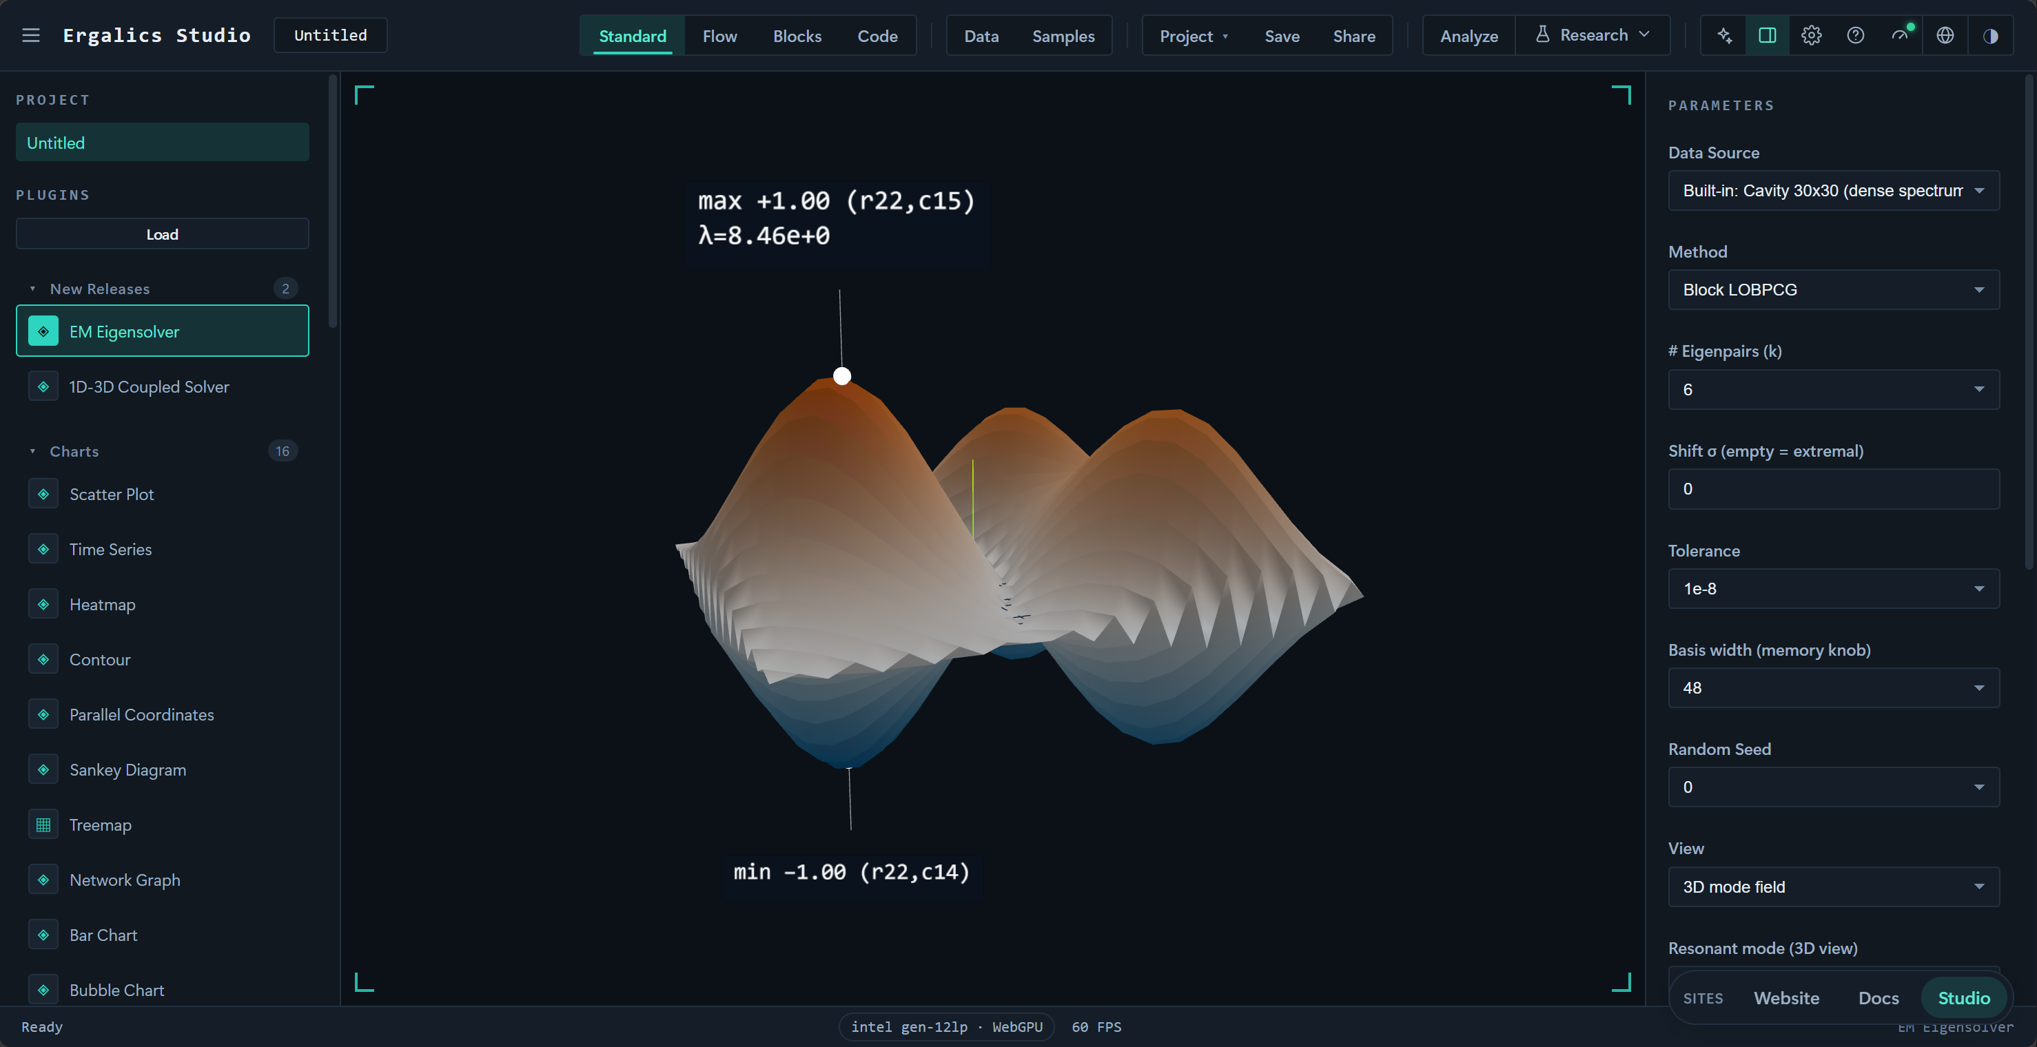This screenshot has width=2037, height=1047.
Task: Click the AI sparkle assistant icon
Action: (x=1725, y=36)
